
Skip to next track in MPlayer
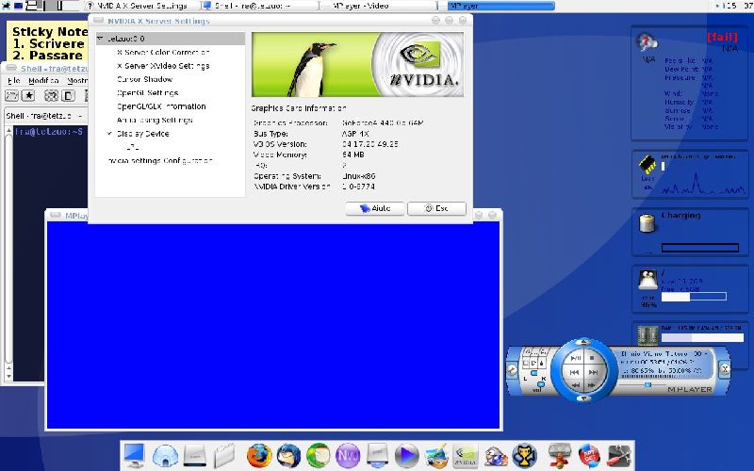coord(594,372)
